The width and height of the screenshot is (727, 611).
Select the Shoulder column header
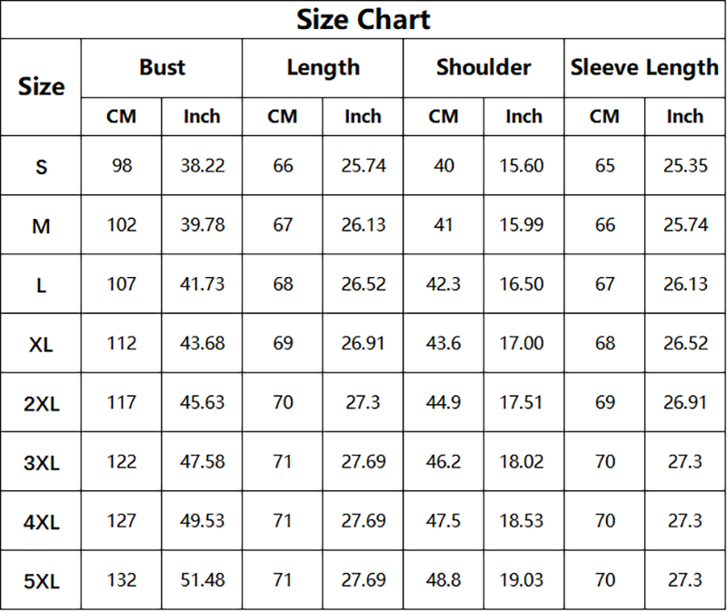[x=483, y=67]
